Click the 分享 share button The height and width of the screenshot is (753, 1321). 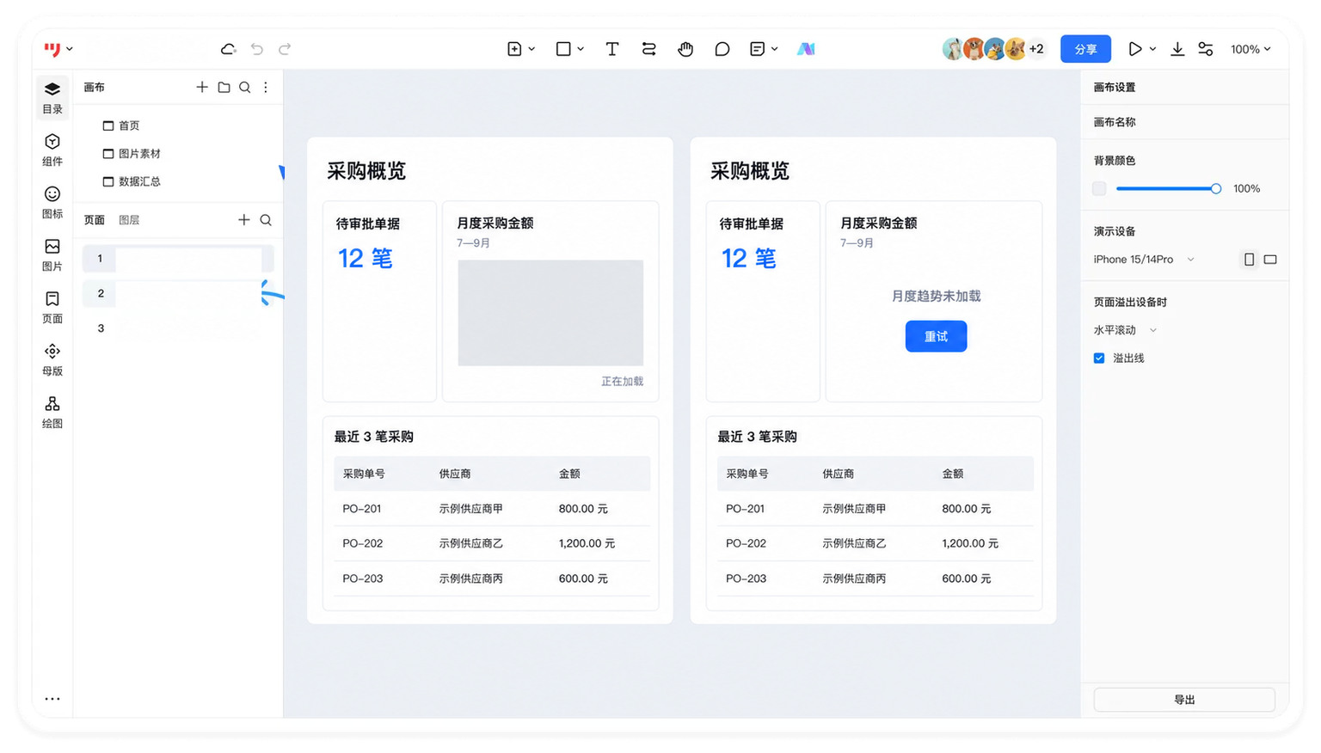[x=1085, y=49]
